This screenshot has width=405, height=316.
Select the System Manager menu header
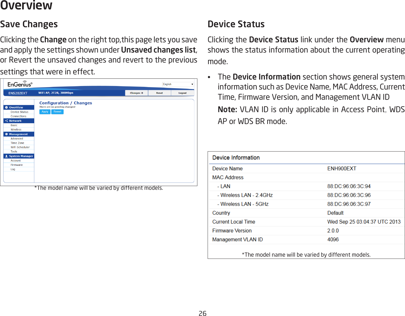19,156
